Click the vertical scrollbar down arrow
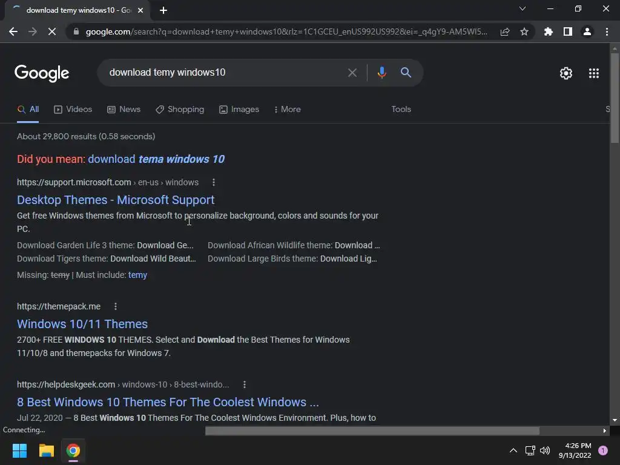The height and width of the screenshot is (465, 620). coord(615,420)
